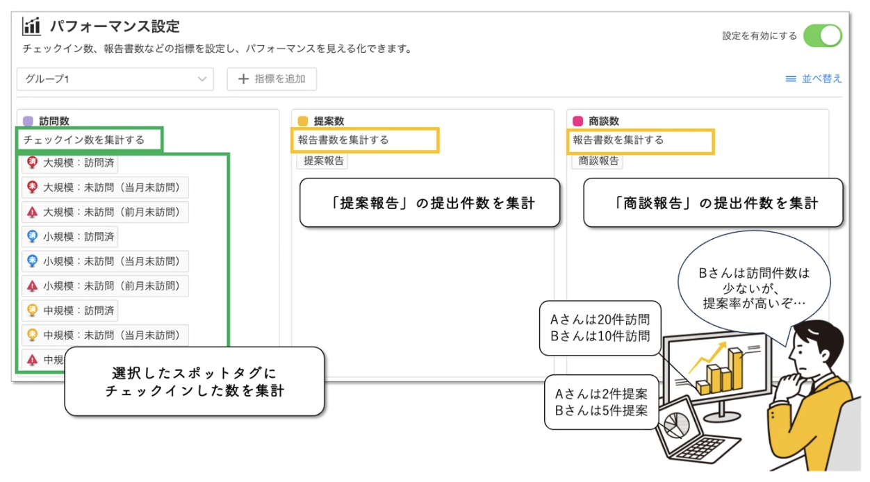This screenshot has width=870, height=482.
Task: Click warning triangle icon of 大規模：未訪問（前月未訪問）
Action: [x=32, y=213]
